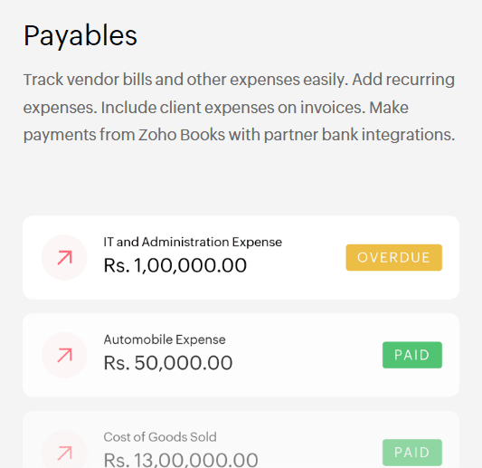Viewport: 482px width, 468px height.
Task: Select the PAID badge on Cost of Goods Sold
Action: click(412, 453)
